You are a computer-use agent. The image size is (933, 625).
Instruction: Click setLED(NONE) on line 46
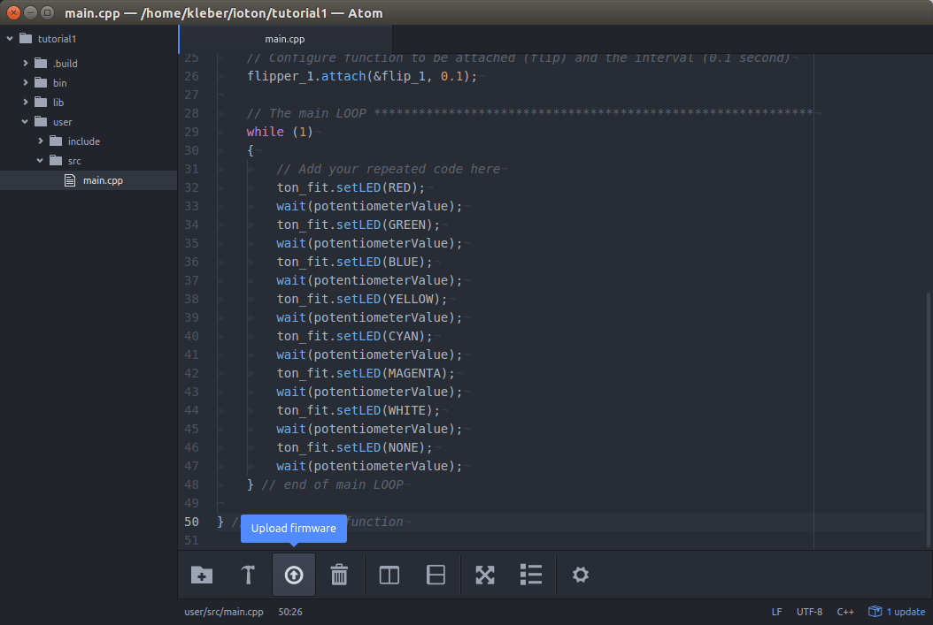pyautogui.click(x=381, y=447)
